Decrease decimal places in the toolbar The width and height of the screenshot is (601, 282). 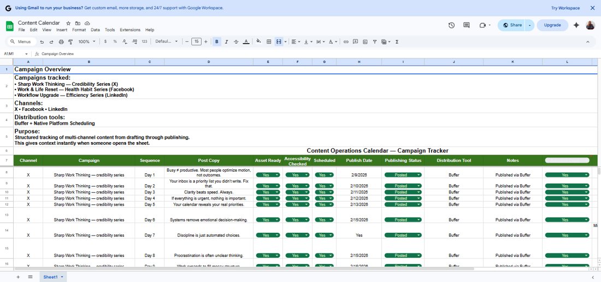click(125, 42)
